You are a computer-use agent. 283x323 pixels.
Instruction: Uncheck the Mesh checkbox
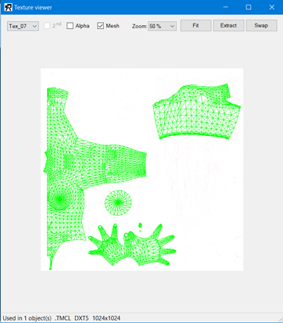(100, 26)
